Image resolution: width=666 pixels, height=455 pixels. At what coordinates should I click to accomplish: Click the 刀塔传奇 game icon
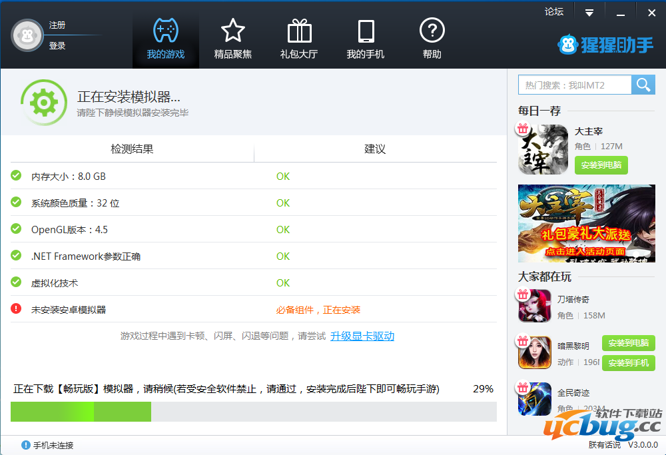pos(535,306)
